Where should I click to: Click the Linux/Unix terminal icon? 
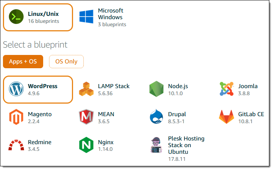click(16, 17)
